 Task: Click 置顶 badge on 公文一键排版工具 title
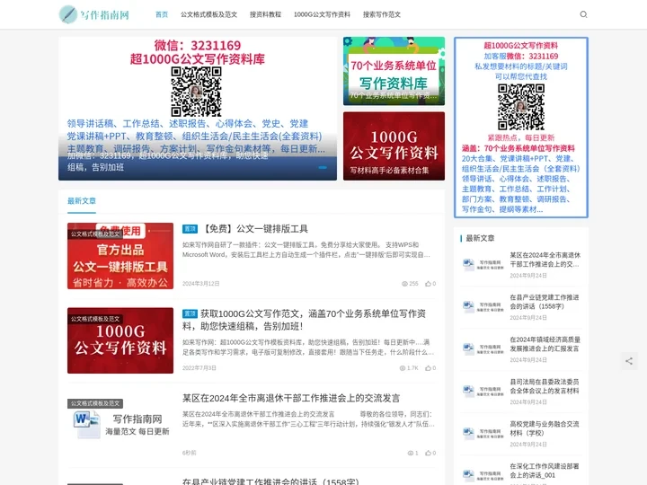pos(190,229)
